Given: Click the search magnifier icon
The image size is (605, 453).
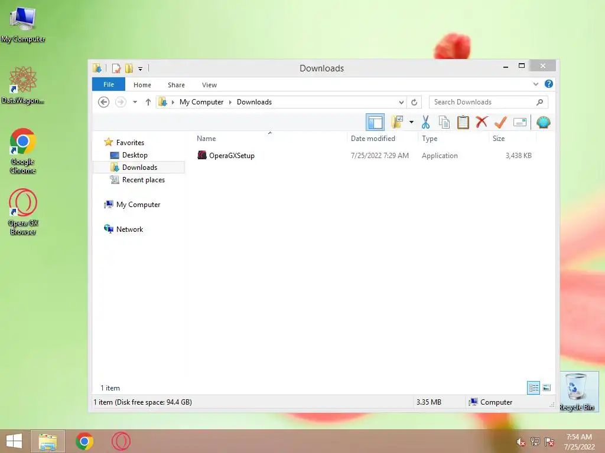Looking at the screenshot, I should point(539,102).
